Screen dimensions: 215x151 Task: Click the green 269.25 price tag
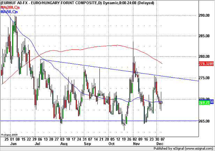pyautogui.click(x=204, y=103)
